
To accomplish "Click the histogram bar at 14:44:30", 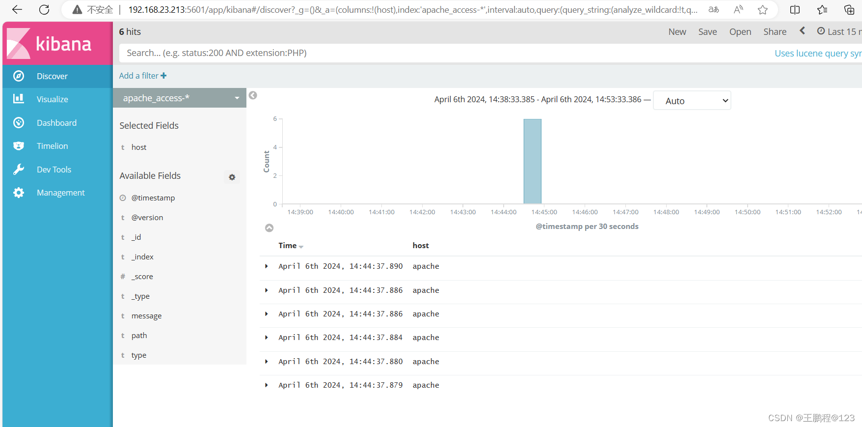I will [533, 161].
